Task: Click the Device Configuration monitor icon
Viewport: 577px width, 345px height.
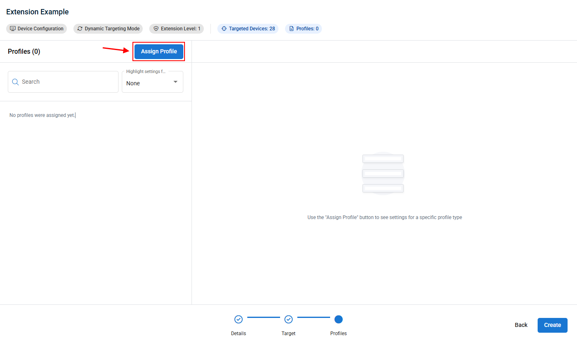Action: coord(13,29)
